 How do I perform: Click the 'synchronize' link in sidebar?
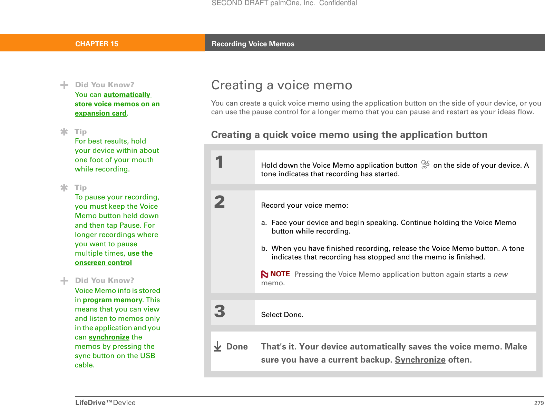(x=109, y=337)
